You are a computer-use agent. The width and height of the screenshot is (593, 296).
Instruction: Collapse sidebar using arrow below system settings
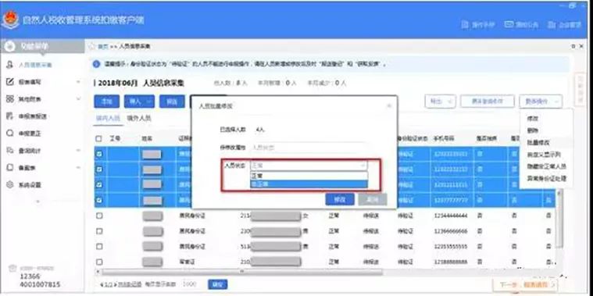pos(38,201)
